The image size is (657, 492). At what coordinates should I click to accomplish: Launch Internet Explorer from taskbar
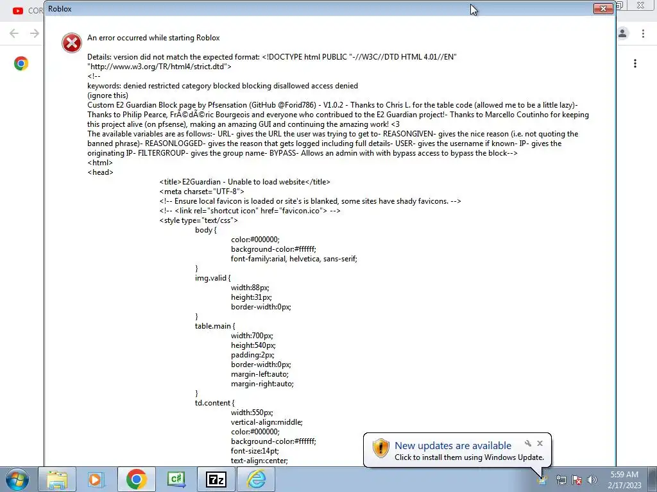(256, 479)
